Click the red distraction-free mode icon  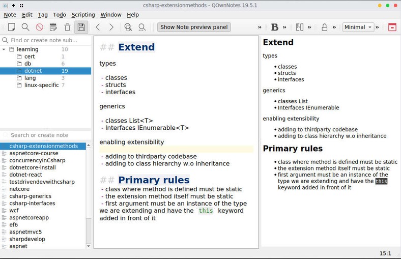tap(392, 27)
